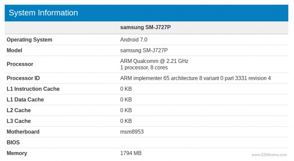Image resolution: width=294 pixels, height=161 pixels.
Task: Click the Motherboard label
Action: (23, 132)
